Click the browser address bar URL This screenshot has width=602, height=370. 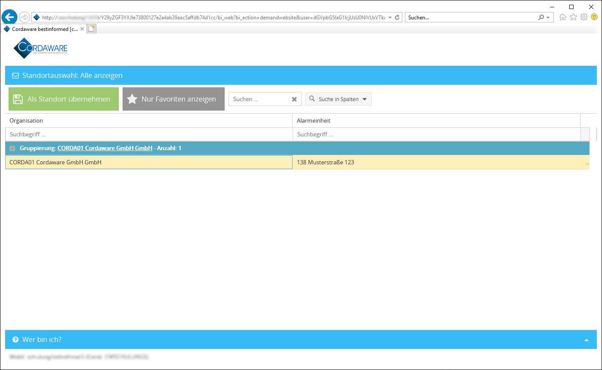213,18
